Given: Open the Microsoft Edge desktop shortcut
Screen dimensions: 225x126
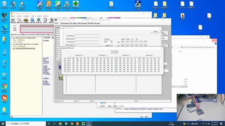Looking at the screenshot, I should coord(5,29).
